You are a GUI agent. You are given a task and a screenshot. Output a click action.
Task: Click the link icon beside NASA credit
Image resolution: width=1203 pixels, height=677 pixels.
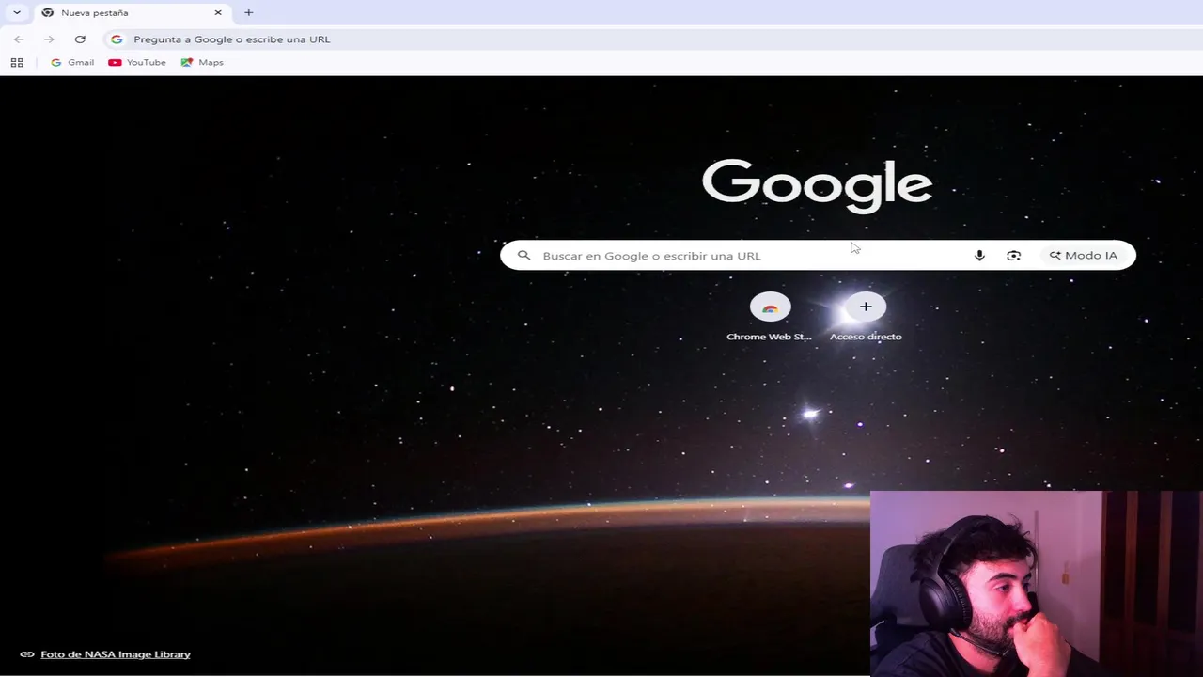27,654
